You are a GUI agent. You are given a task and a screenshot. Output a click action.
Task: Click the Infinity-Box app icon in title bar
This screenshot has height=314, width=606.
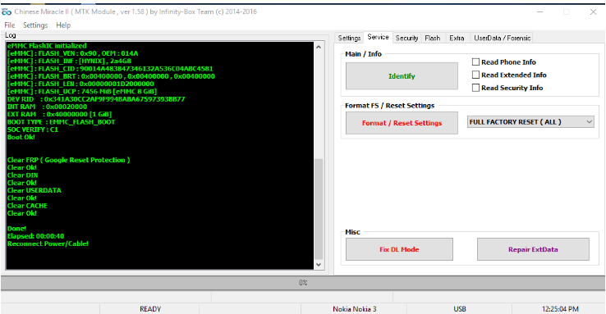pos(7,12)
